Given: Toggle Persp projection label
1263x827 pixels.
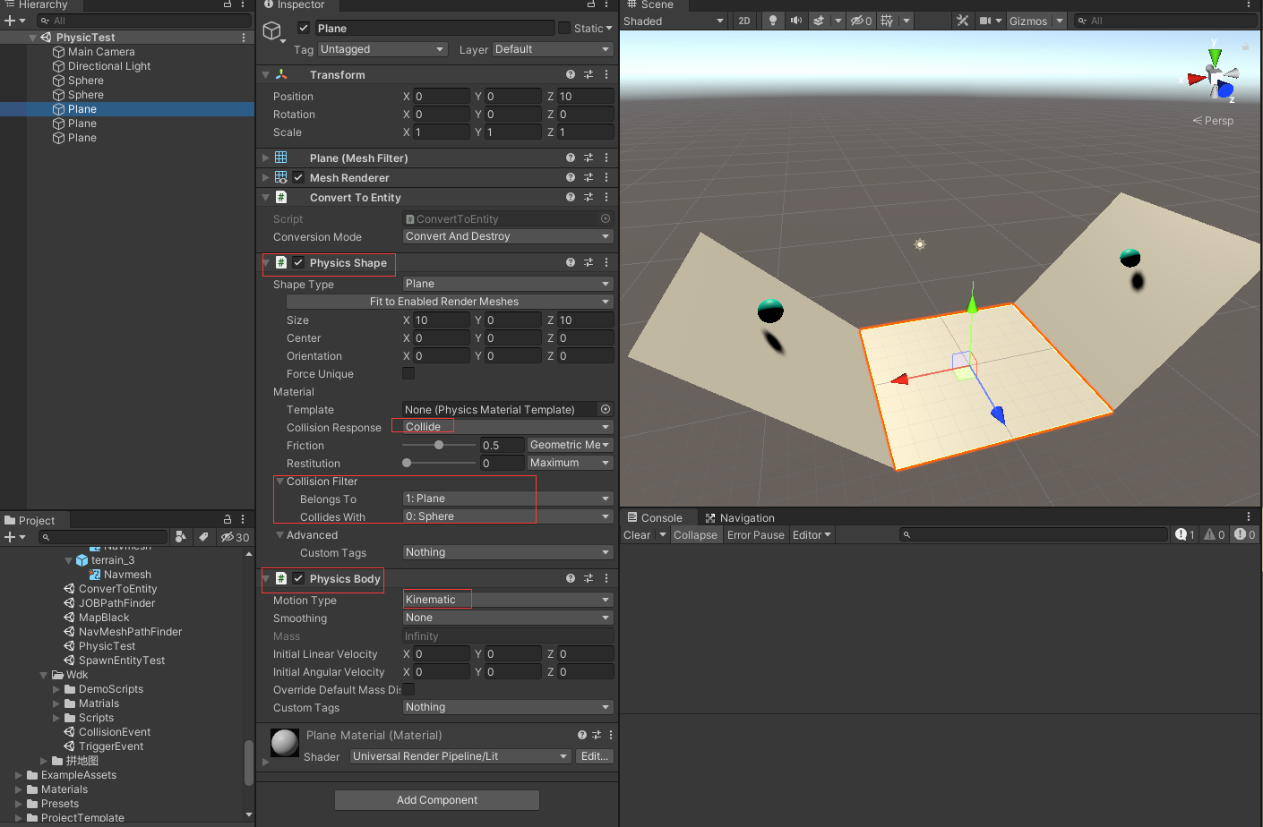Looking at the screenshot, I should pos(1214,121).
